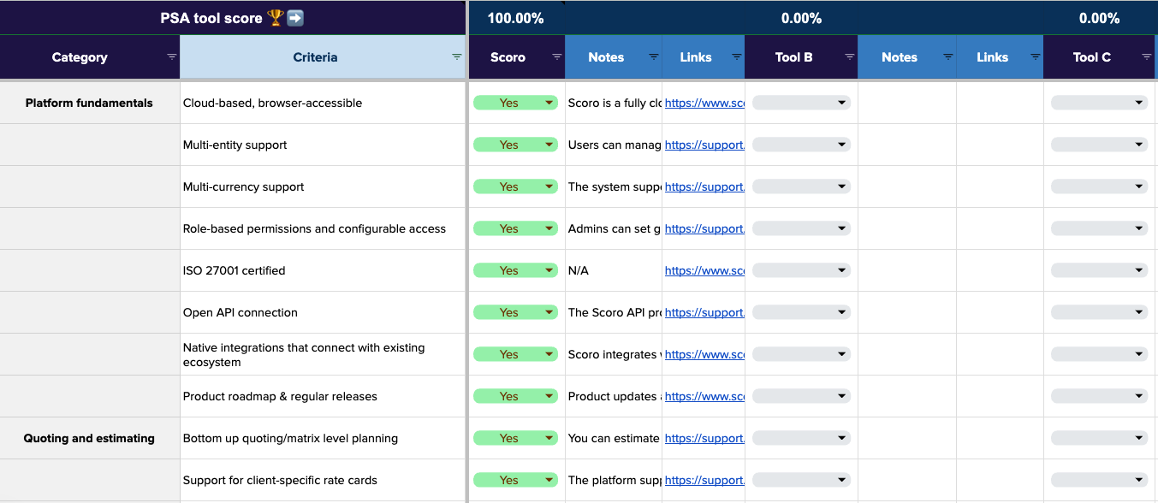This screenshot has height=503, width=1158.
Task: Open Scoro dropdown for ISO 27001 certified
Action: 515,270
